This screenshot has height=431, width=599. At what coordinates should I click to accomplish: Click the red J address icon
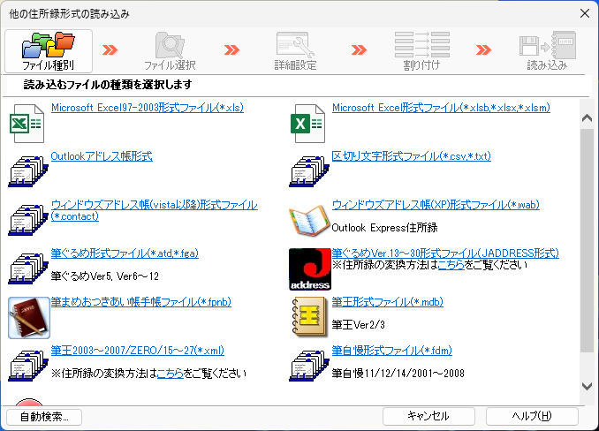pos(310,269)
